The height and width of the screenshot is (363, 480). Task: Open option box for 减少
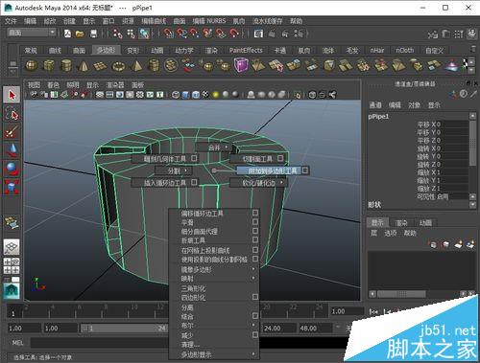tap(255, 334)
